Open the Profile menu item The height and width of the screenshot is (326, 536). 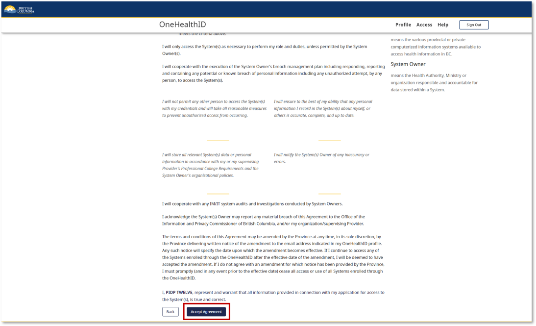[403, 25]
